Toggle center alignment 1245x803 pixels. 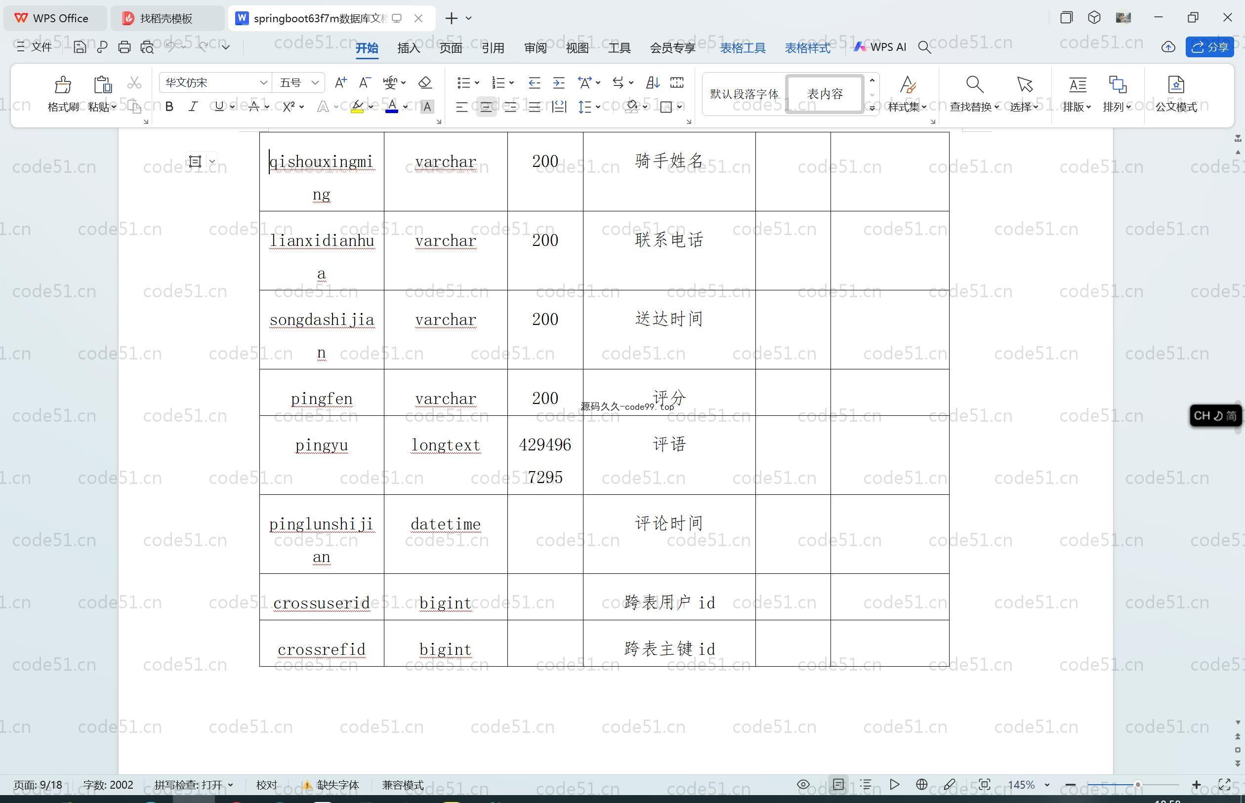(x=486, y=107)
